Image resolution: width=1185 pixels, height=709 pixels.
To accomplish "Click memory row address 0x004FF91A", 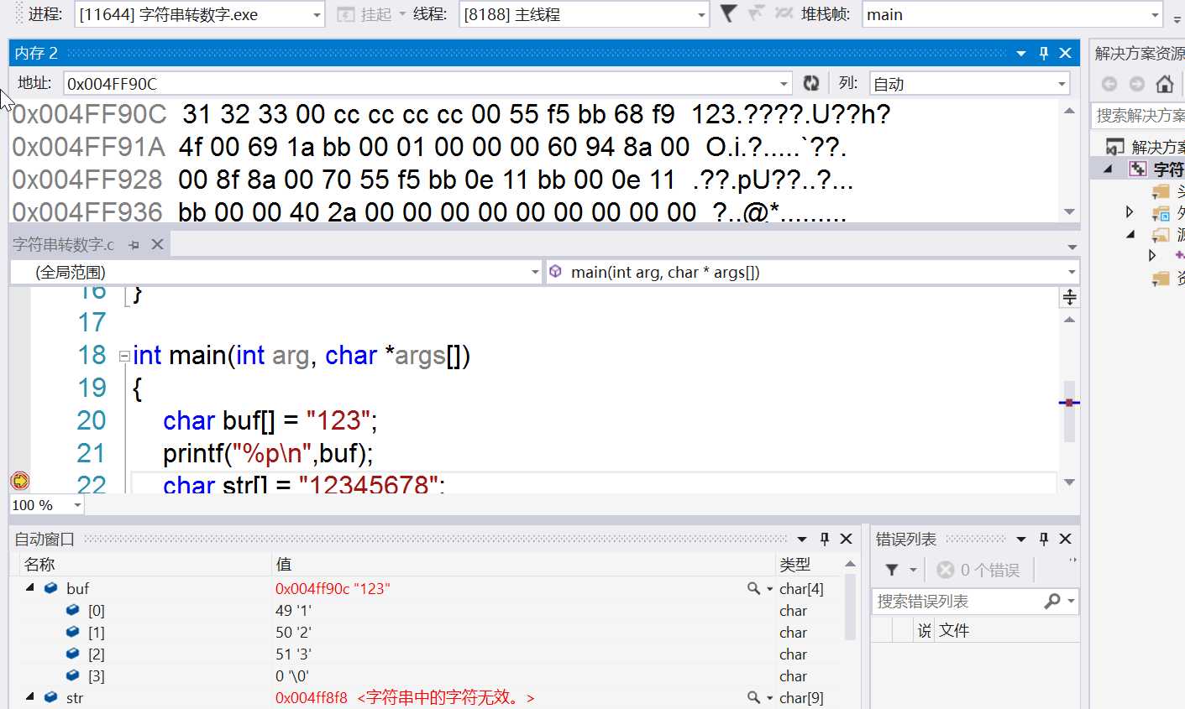I will 88,147.
